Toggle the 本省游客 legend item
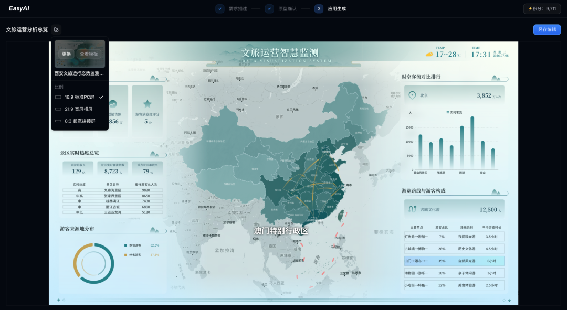567x310 pixels. (x=132, y=245)
